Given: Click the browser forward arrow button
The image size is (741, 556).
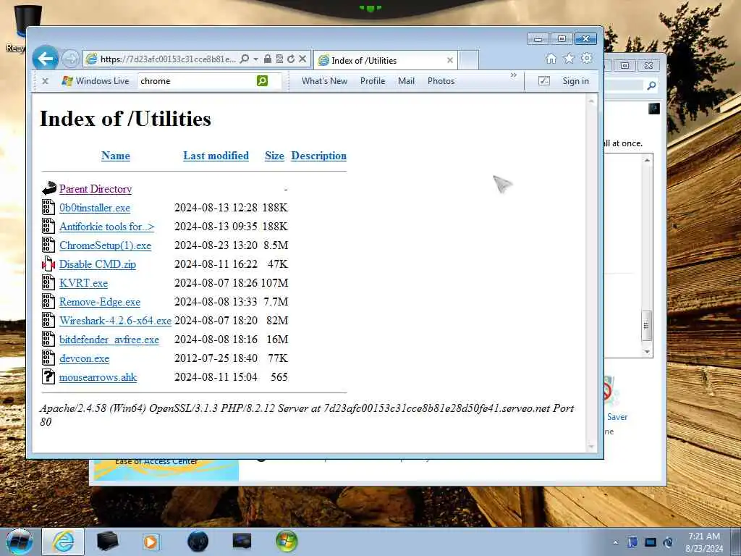Looking at the screenshot, I should click(x=71, y=59).
